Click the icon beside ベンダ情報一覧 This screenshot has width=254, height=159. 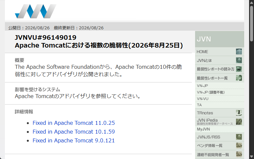[239, 146]
